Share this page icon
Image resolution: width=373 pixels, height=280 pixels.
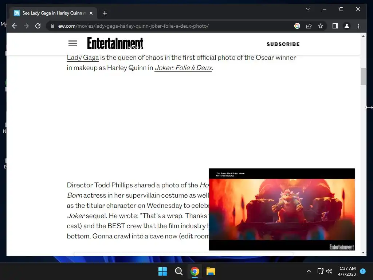pyautogui.click(x=309, y=26)
